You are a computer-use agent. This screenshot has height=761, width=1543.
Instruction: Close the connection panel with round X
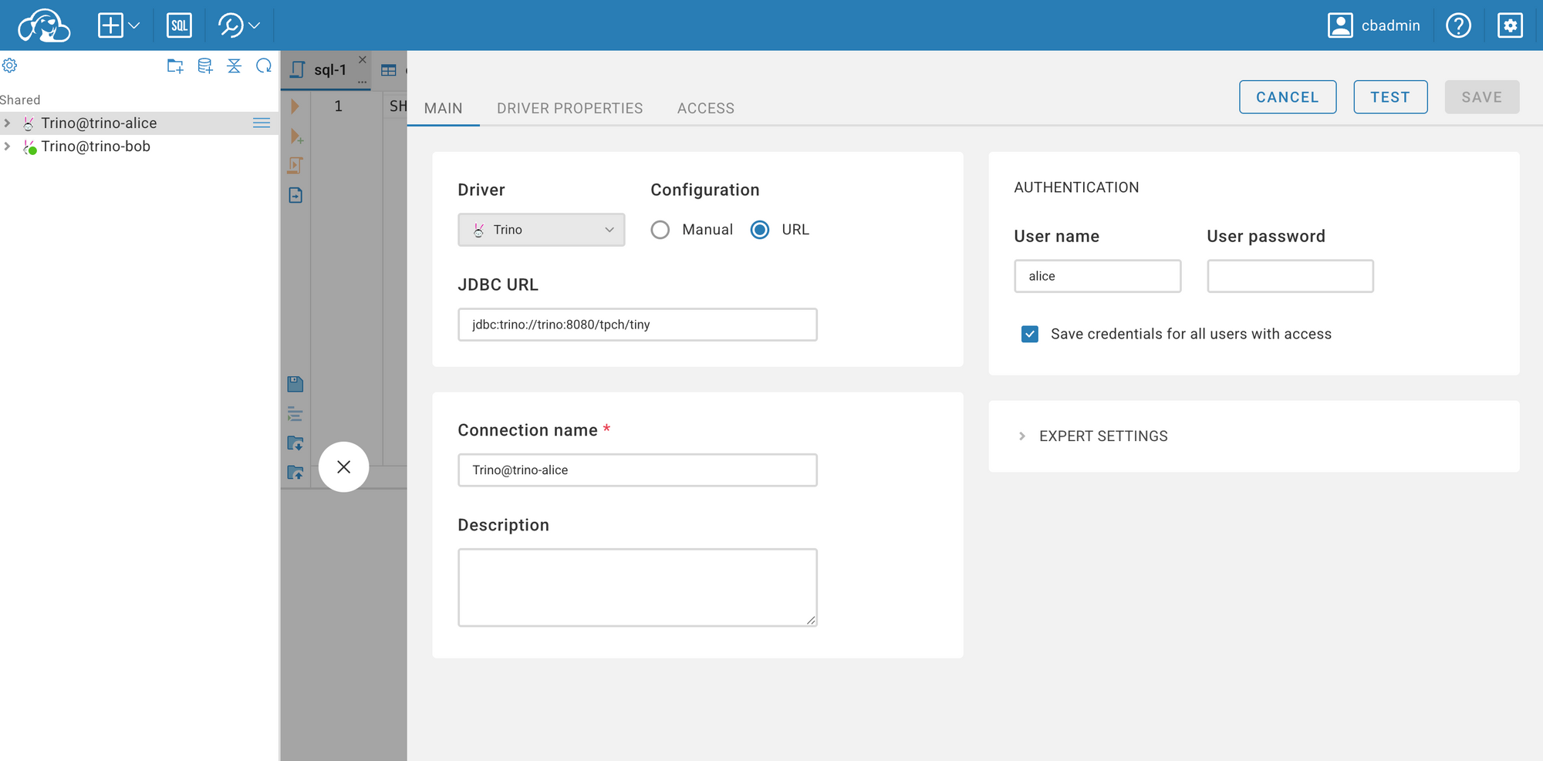344,467
